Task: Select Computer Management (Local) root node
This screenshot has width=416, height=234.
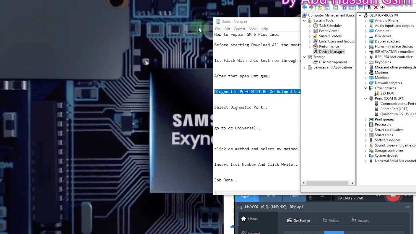Action: [329, 15]
